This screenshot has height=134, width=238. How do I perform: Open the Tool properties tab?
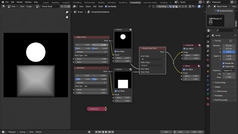coord(208,36)
